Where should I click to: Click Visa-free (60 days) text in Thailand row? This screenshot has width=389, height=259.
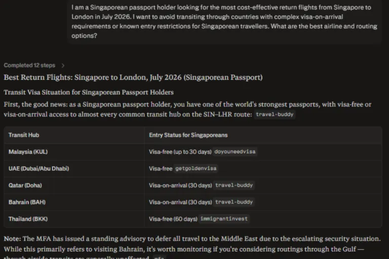173,219
